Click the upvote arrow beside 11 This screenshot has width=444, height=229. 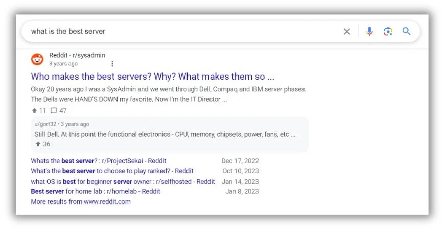(34, 110)
